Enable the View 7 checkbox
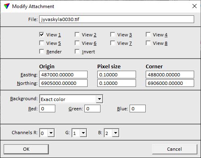 coord(113,43)
